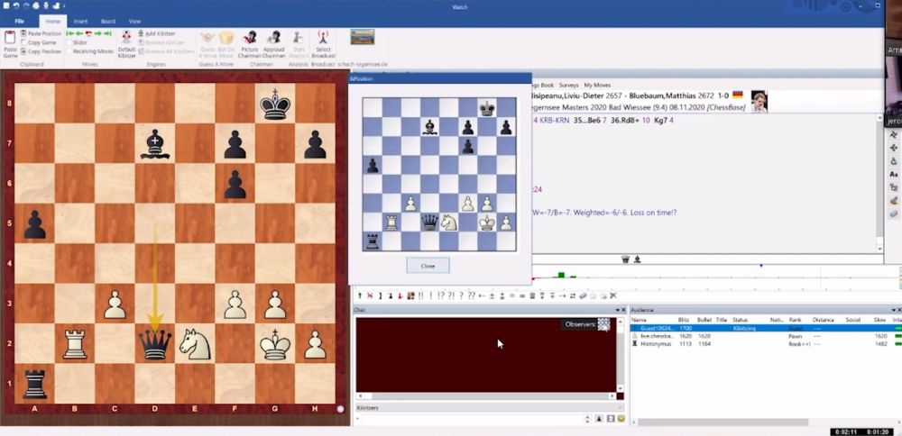Open the Insert ribbon tab
This screenshot has width=902, height=436.
pyautogui.click(x=82, y=20)
